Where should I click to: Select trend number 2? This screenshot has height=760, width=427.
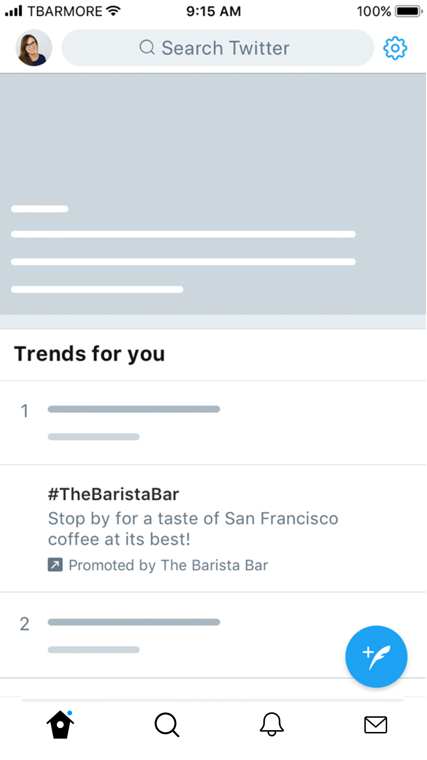pyautogui.click(x=133, y=634)
